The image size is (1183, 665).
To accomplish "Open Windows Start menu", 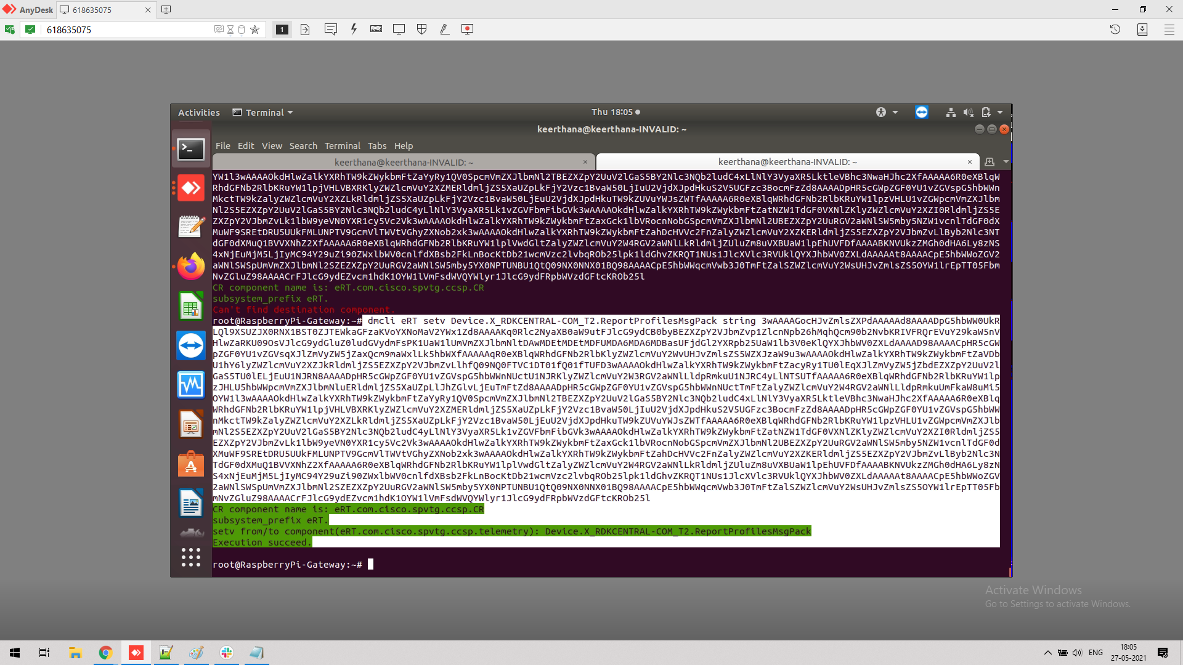I will click(x=15, y=653).
